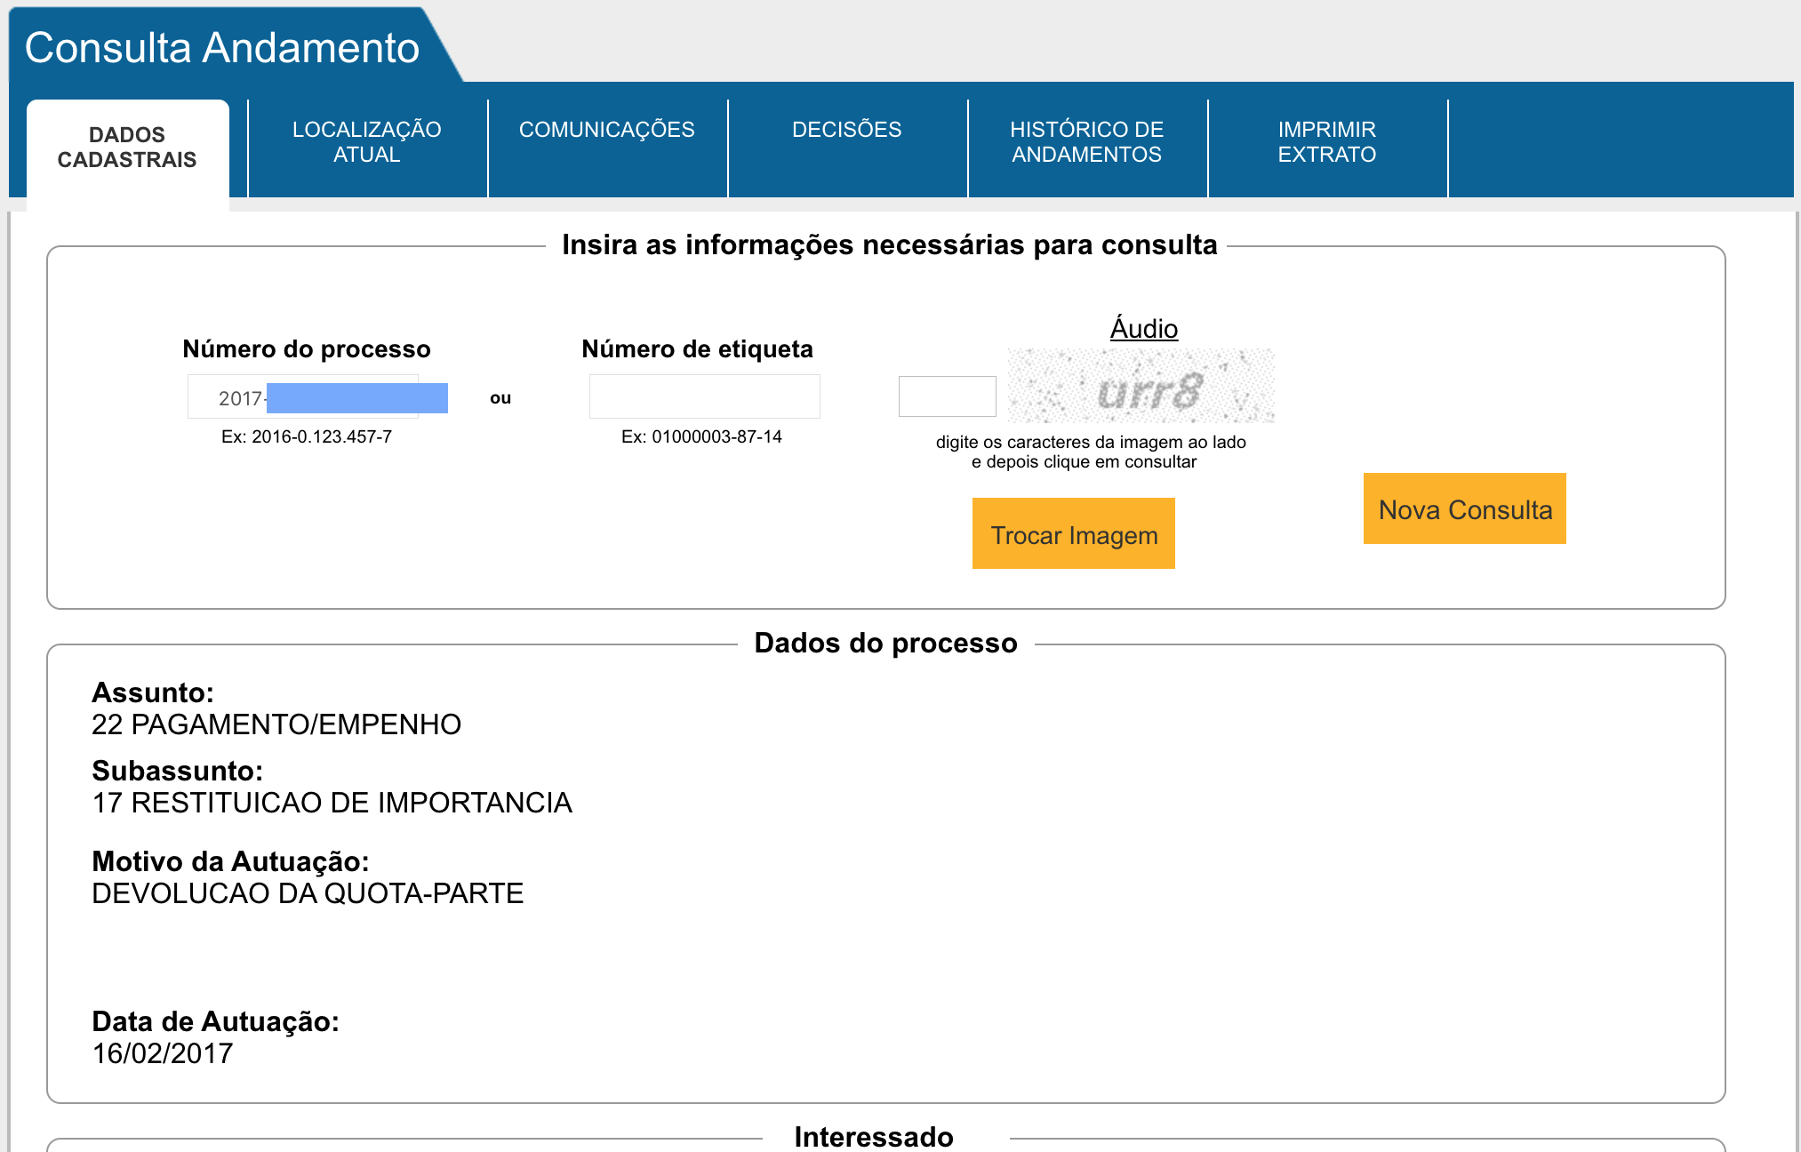Open the Áudio captcha link
1801x1152 pixels.
(1143, 329)
